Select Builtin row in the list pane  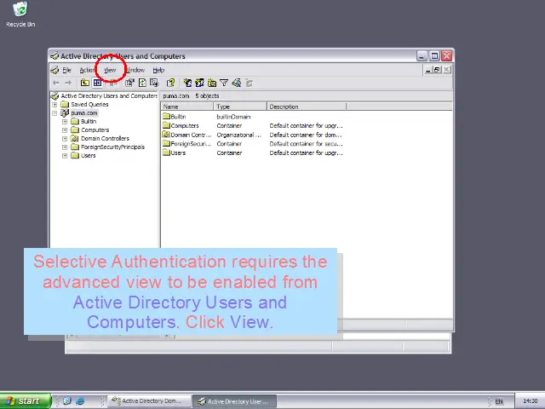178,117
